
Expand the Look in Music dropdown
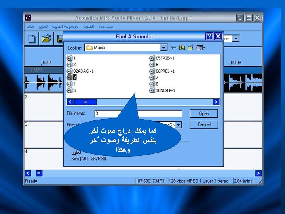point(163,48)
